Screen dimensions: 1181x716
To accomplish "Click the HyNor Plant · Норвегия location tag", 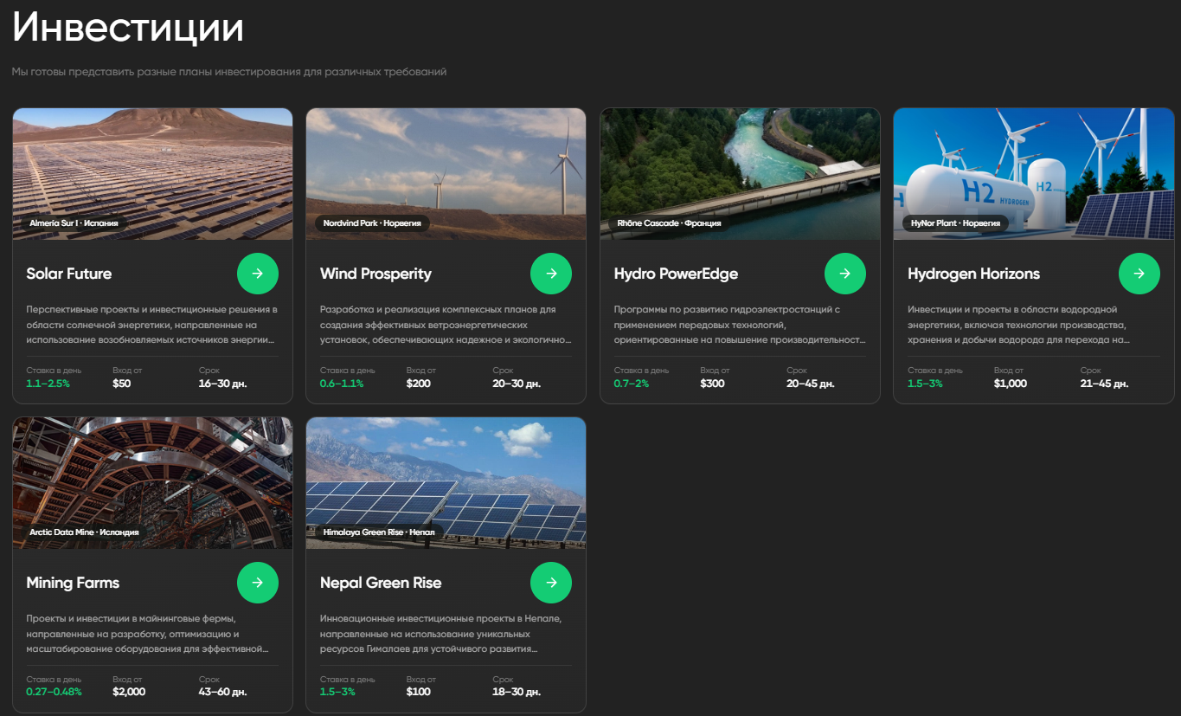I will pyautogui.click(x=955, y=223).
